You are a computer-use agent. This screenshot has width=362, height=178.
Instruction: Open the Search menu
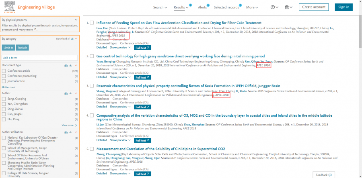point(160,7)
